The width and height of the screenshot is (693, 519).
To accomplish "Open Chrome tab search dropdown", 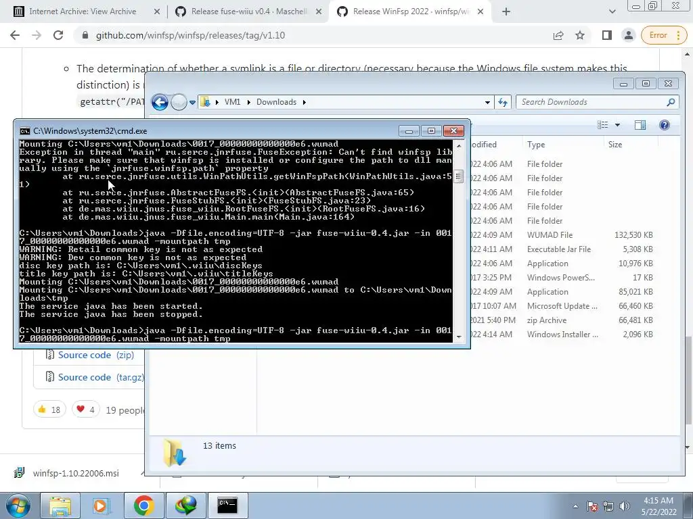I will coord(612,12).
